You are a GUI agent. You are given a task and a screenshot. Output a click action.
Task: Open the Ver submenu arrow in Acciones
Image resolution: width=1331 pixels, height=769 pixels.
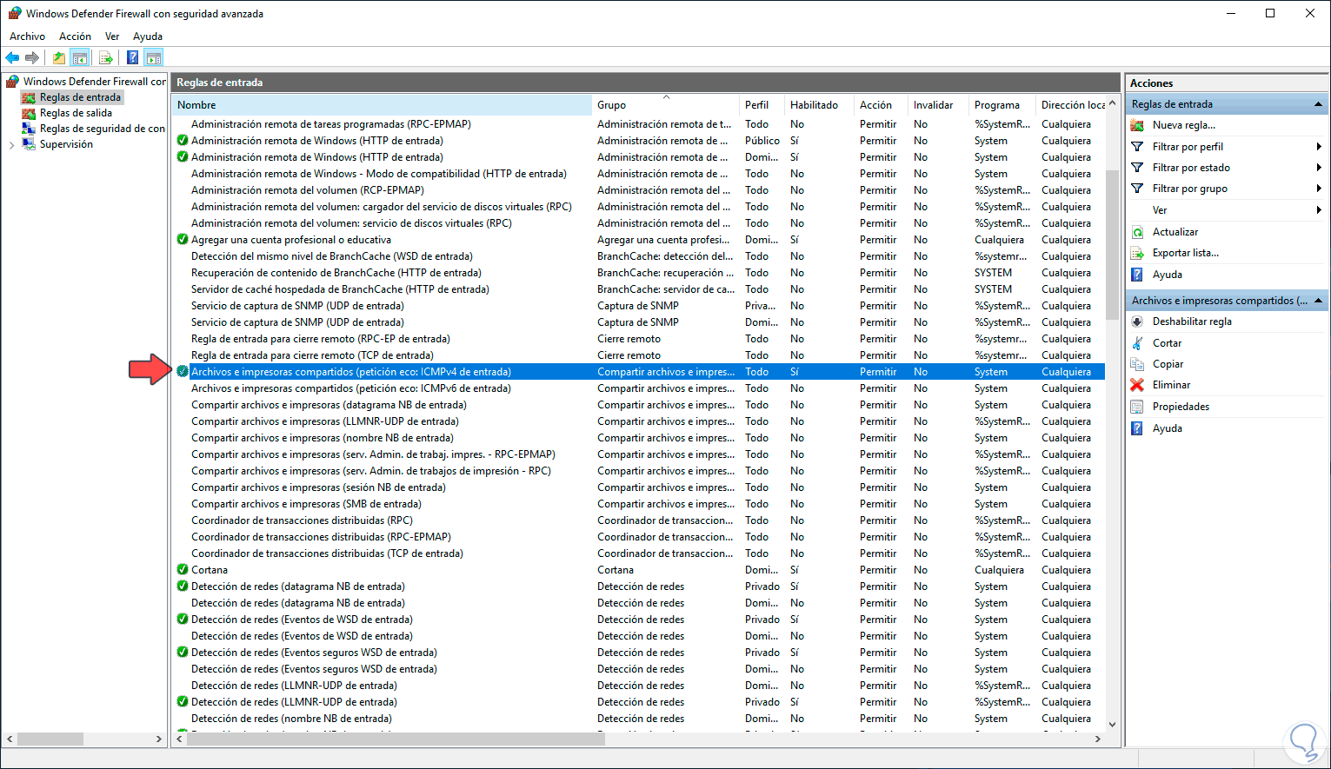tap(1319, 210)
